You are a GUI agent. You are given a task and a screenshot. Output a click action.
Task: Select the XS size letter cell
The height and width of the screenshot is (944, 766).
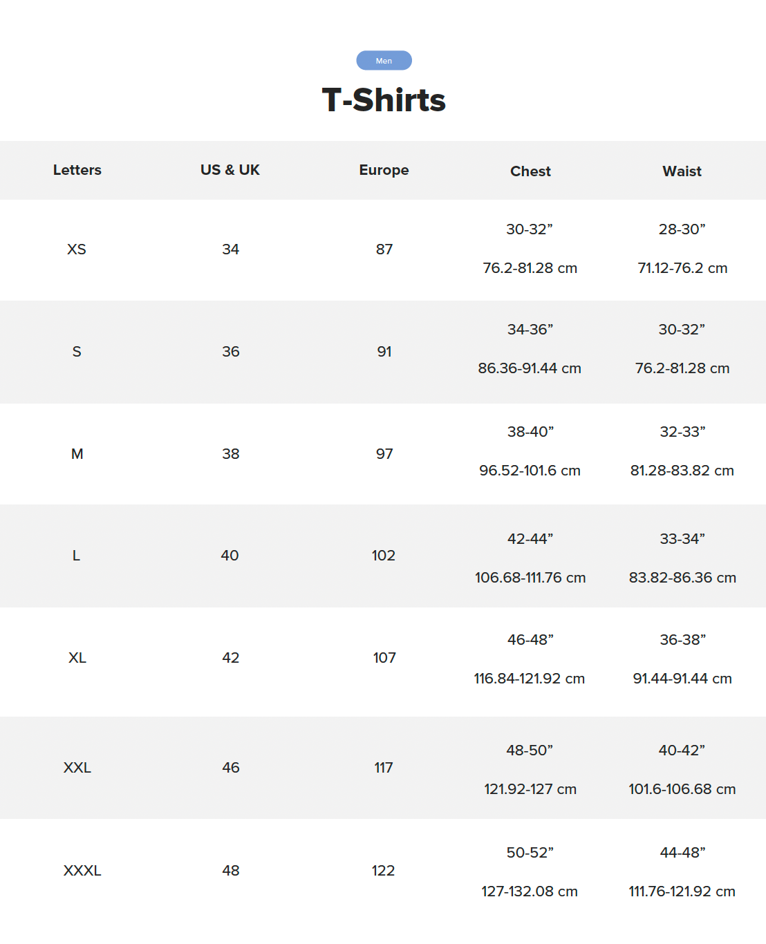[77, 249]
